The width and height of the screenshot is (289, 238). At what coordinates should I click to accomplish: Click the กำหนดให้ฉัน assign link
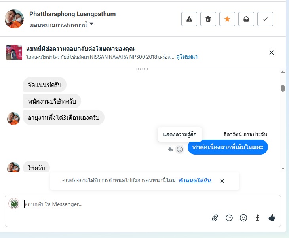[x=195, y=181]
